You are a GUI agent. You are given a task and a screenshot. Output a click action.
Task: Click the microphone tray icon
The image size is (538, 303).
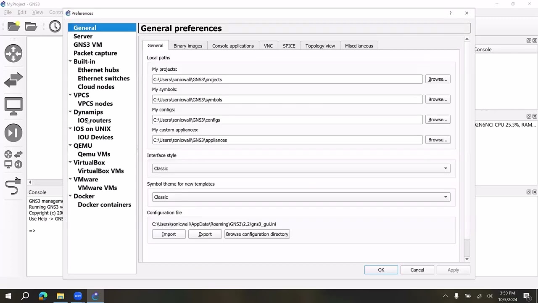456,296
